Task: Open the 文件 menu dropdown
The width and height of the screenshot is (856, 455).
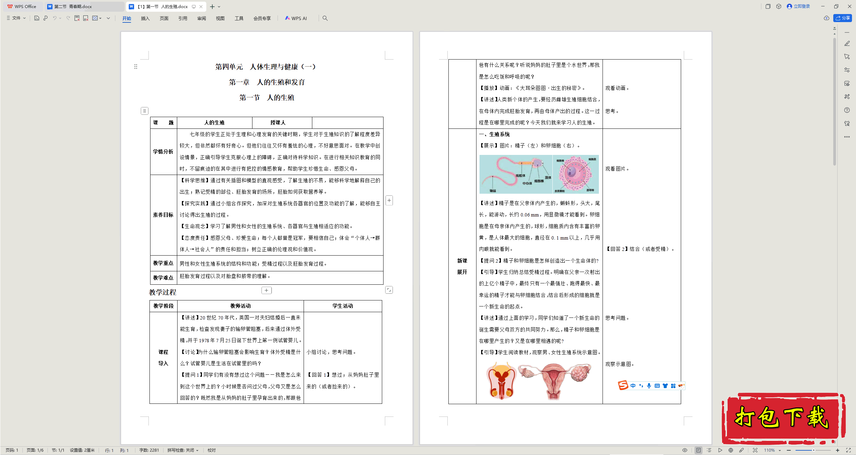Action: pyautogui.click(x=16, y=18)
